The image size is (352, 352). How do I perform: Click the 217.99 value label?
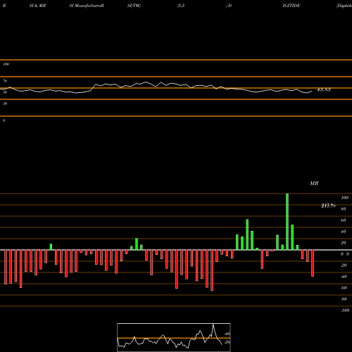point(328,206)
